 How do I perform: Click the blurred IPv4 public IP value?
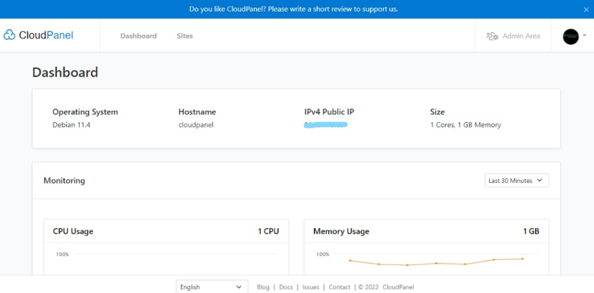(x=326, y=124)
